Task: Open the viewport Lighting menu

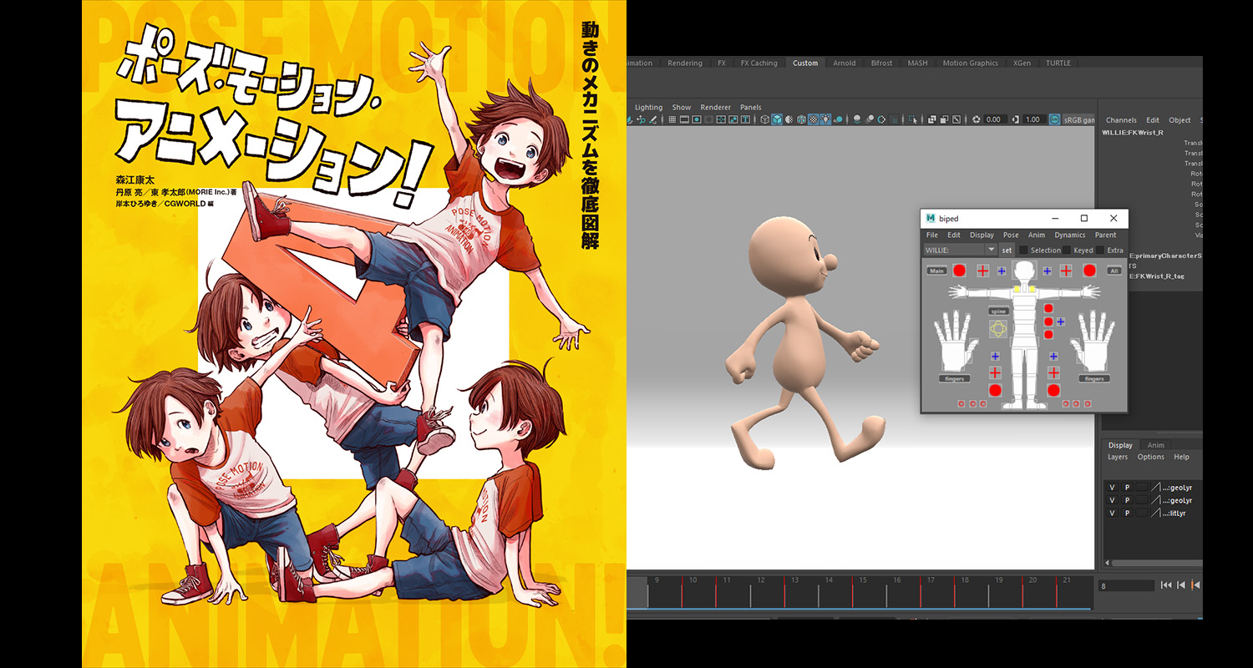Action: (648, 107)
